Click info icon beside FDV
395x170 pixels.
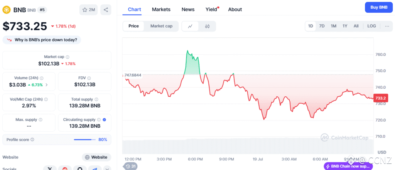coord(89,78)
